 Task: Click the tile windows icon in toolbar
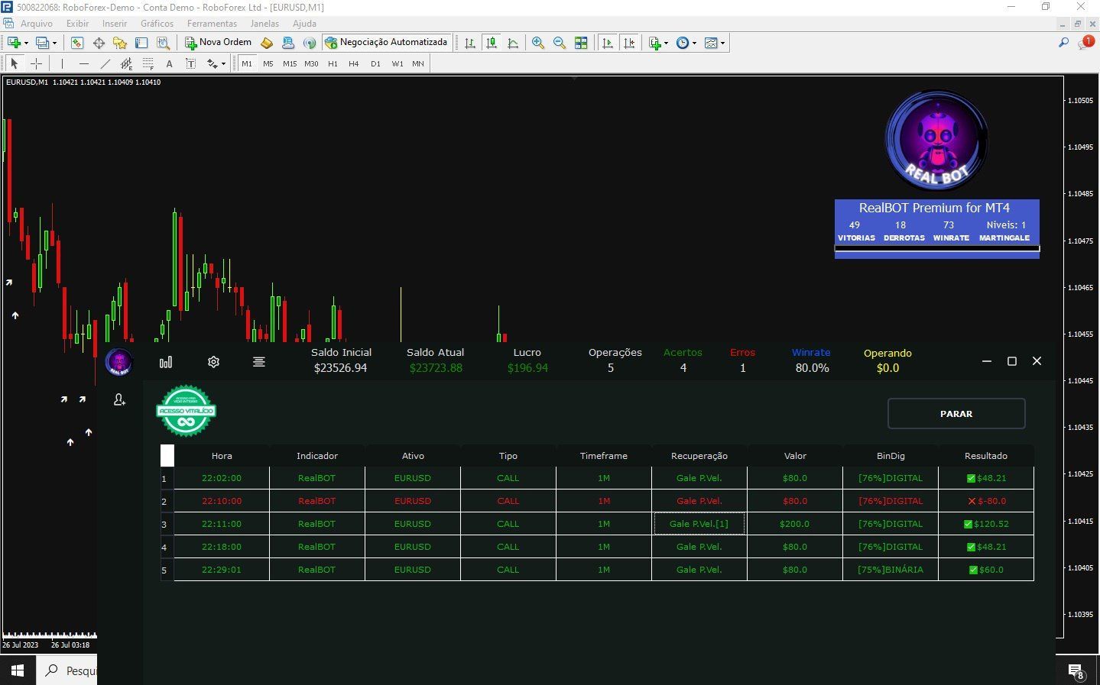pos(581,43)
